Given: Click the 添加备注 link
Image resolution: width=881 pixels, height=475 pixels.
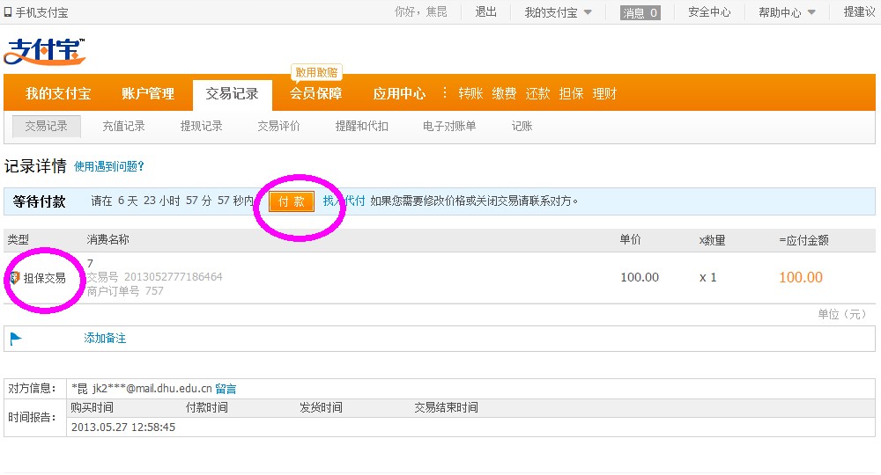Looking at the screenshot, I should tap(105, 338).
